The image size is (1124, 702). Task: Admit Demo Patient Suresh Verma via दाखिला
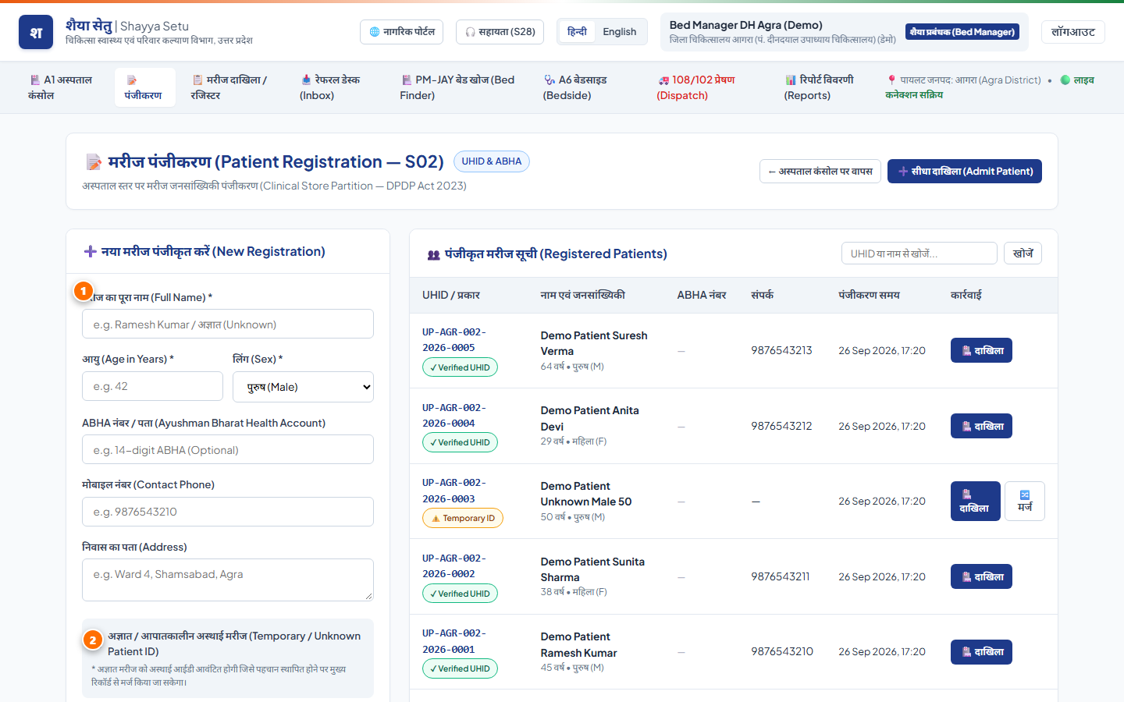(981, 350)
